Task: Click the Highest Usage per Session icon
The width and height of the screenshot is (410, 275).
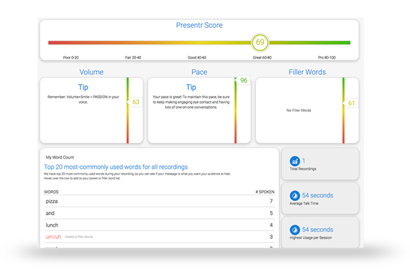Action: [295, 230]
